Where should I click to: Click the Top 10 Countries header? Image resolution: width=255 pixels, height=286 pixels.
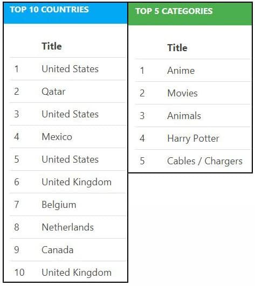pos(49,10)
